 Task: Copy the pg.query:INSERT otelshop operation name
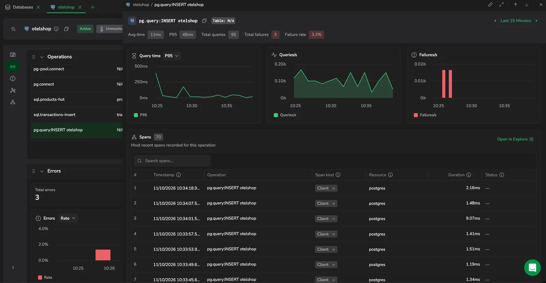204,21
